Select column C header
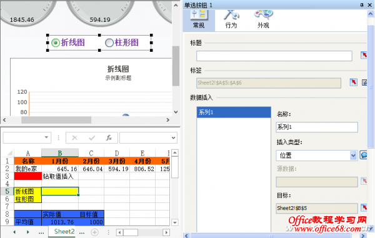375x238 pixels. 91,153
